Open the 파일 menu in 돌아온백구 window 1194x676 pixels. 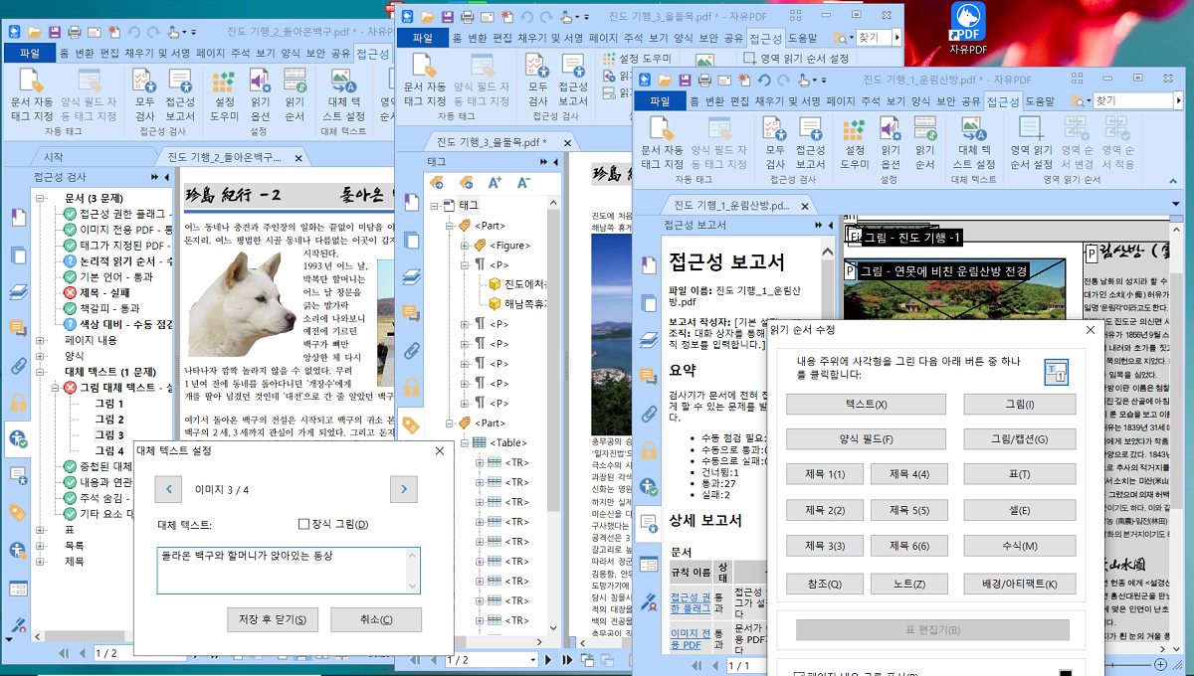click(30, 54)
